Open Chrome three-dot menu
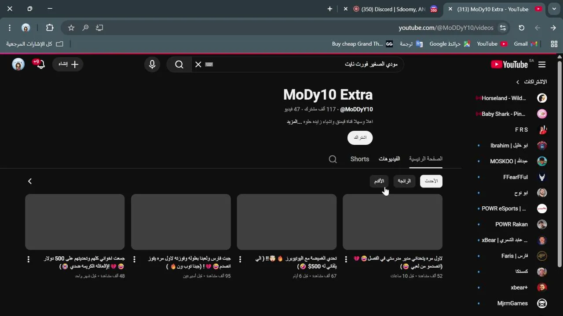This screenshot has width=563, height=316. click(x=10, y=28)
